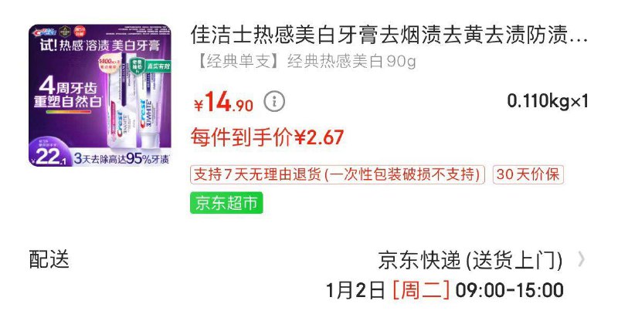Viewport: 618px width, 321px height.
Task: Click the 30天价保 price protection tag
Action: [528, 174]
